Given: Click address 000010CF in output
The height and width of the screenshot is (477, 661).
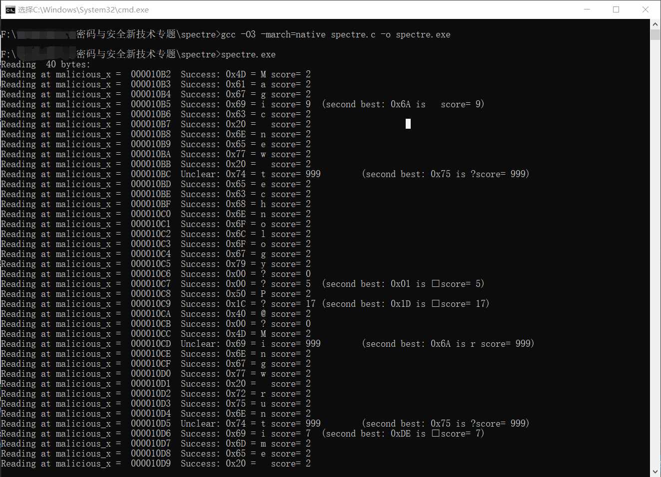Looking at the screenshot, I should pos(151,364).
